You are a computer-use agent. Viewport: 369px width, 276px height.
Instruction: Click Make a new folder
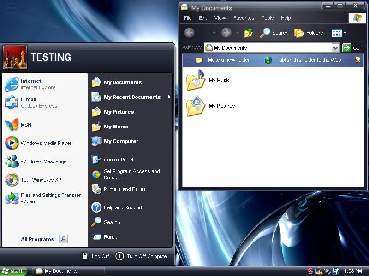click(223, 60)
